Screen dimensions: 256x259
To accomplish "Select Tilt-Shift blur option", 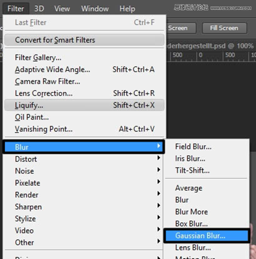I will pyautogui.click(x=207, y=171).
